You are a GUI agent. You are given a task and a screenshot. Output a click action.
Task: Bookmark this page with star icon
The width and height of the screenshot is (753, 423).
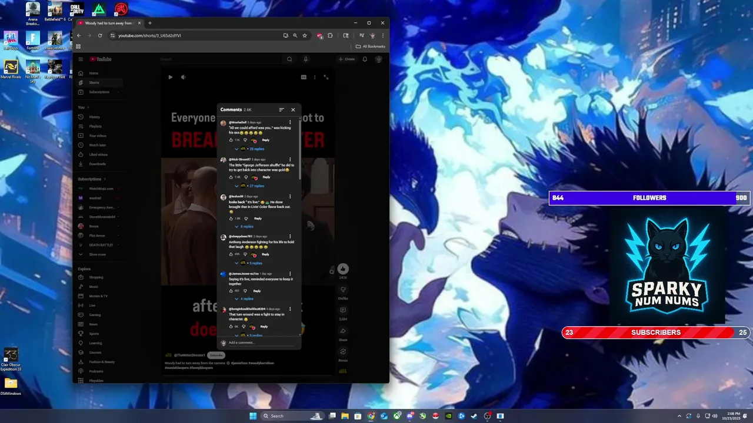305,36
